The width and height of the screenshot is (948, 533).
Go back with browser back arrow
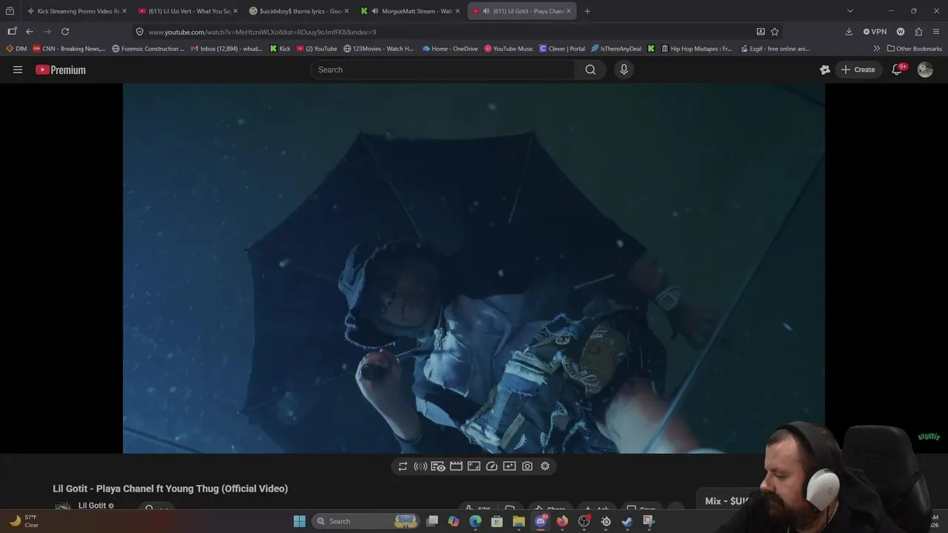30,32
